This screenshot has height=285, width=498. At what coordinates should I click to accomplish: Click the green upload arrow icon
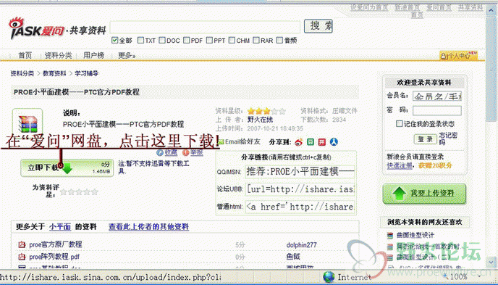click(400, 193)
